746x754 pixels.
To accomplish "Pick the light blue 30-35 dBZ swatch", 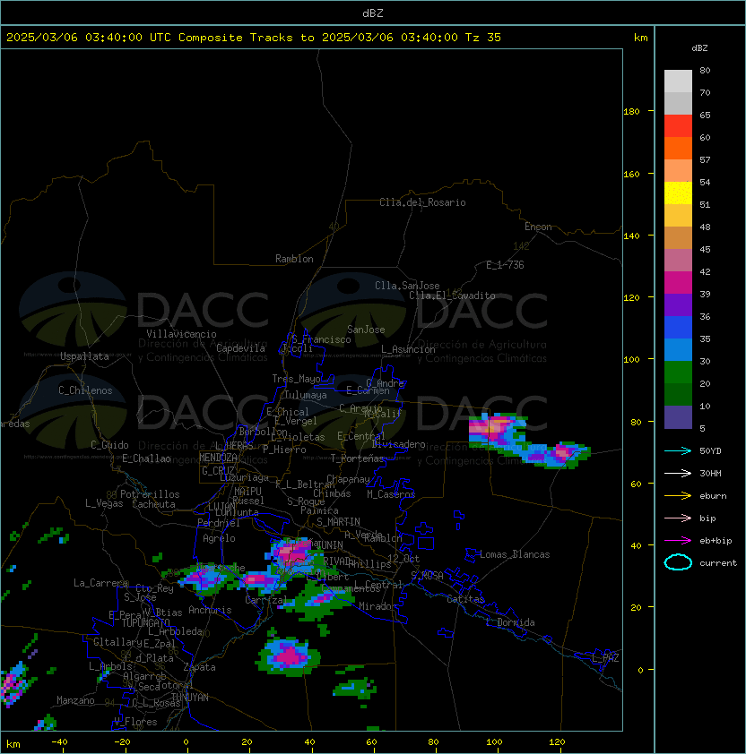I will pyautogui.click(x=678, y=350).
